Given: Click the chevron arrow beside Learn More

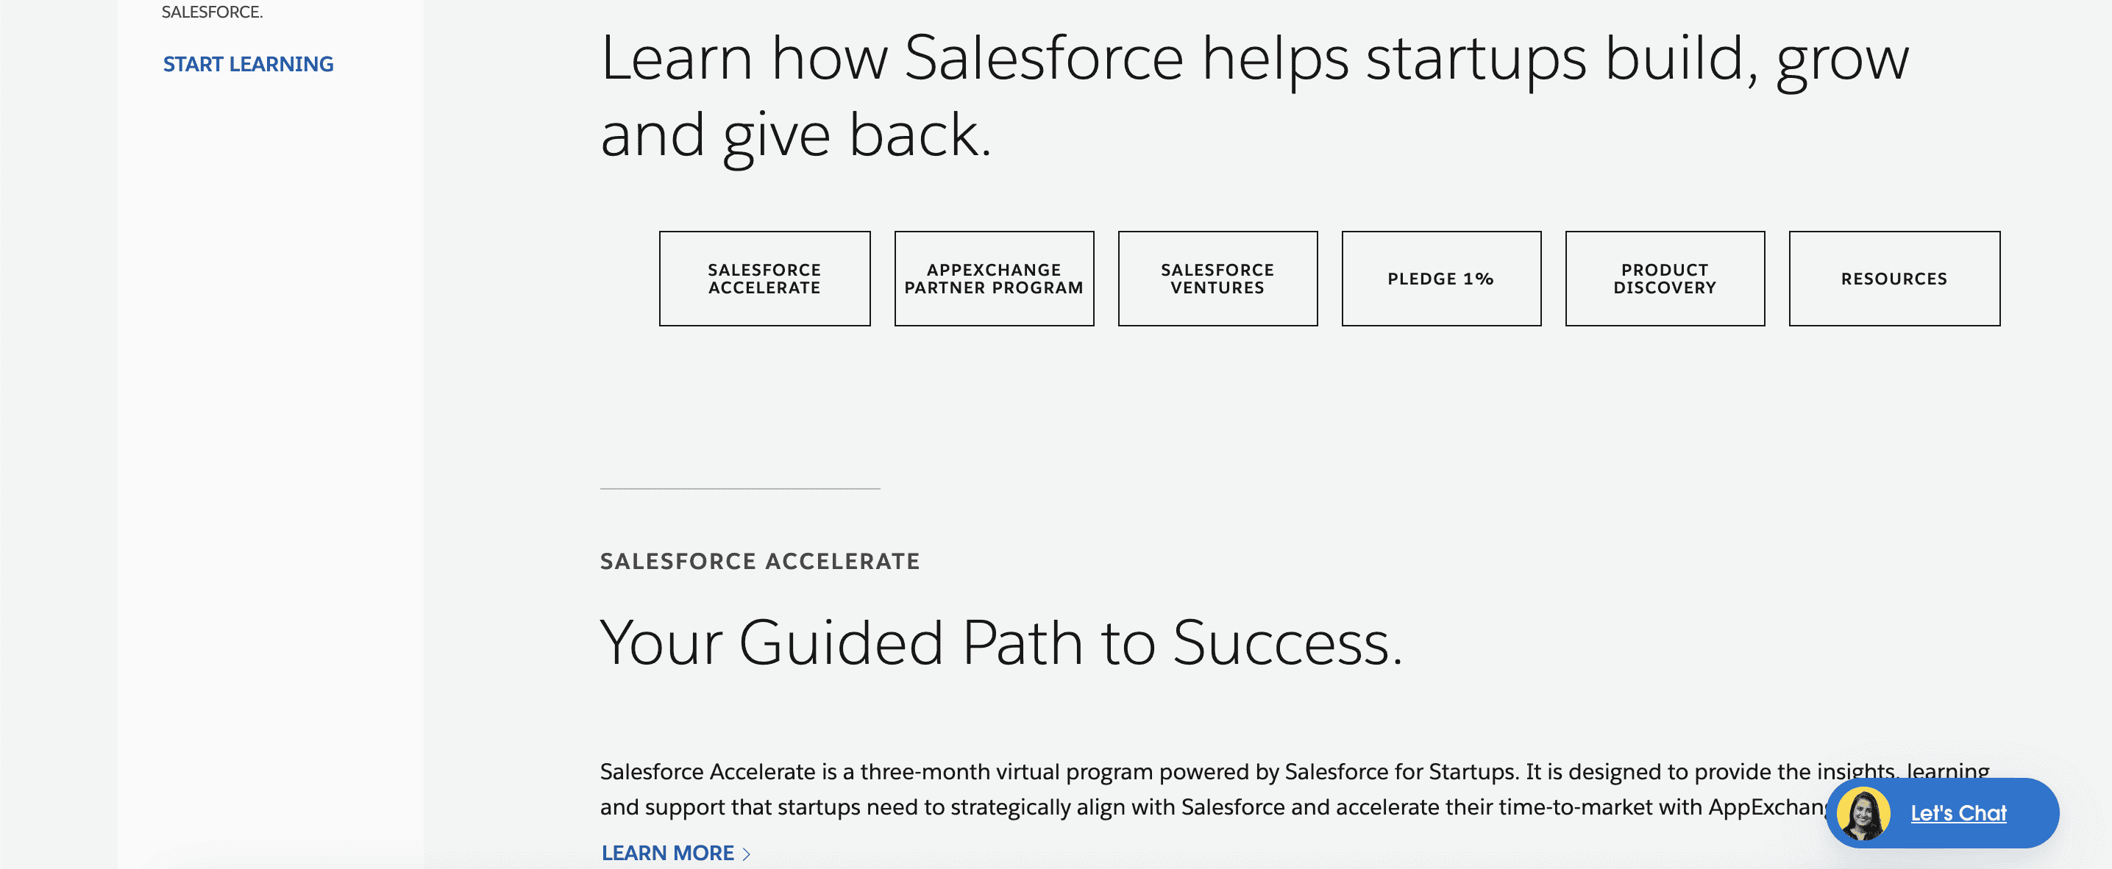Looking at the screenshot, I should (746, 854).
